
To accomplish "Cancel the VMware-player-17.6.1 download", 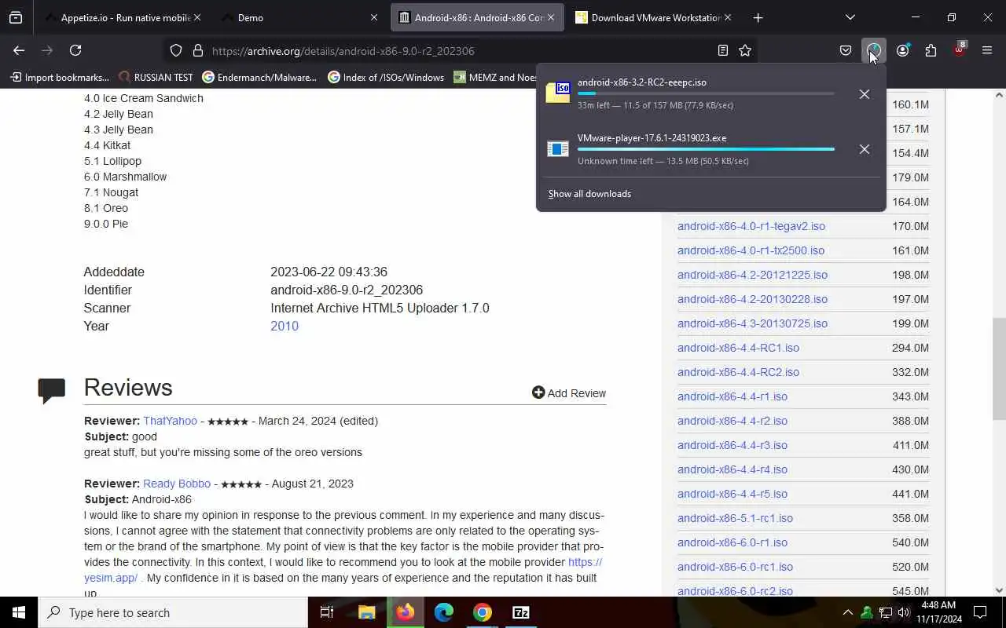I will pos(864,149).
